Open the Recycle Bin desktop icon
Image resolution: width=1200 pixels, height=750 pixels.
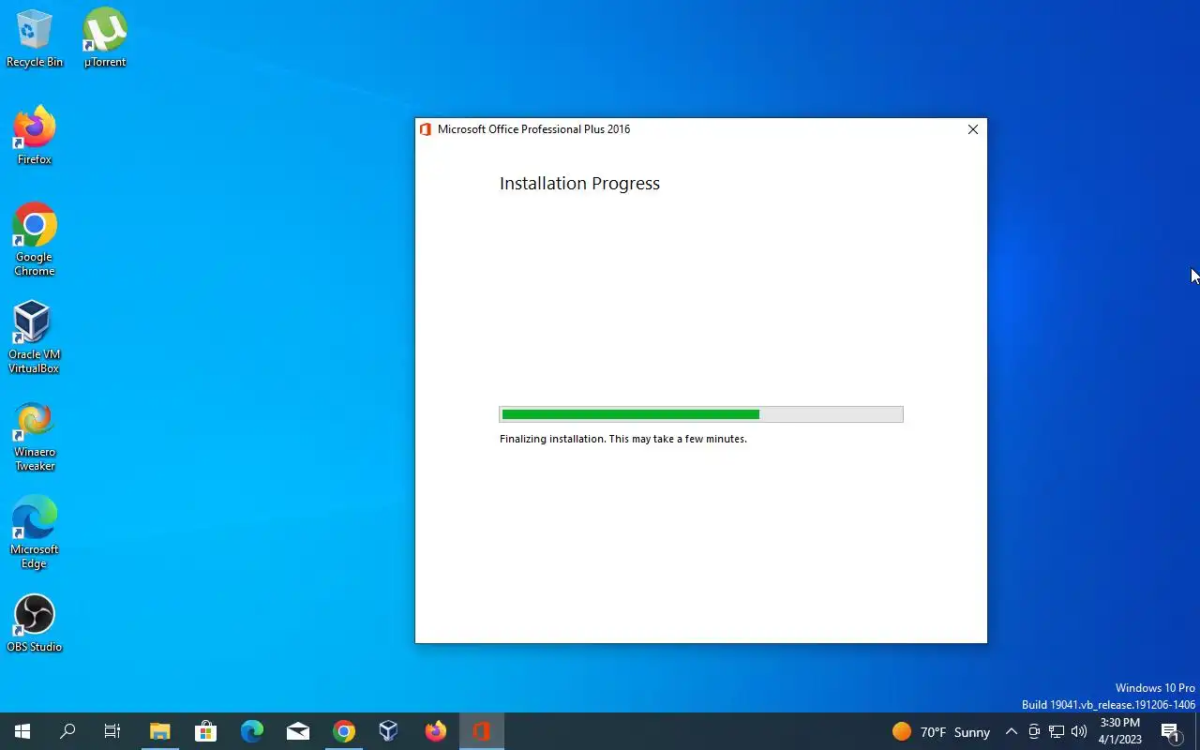(x=35, y=39)
